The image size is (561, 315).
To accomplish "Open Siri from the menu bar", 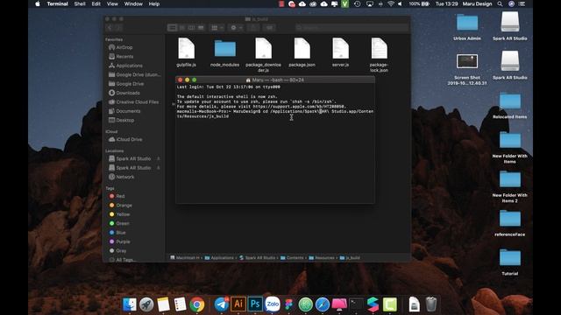I will [x=511, y=3].
